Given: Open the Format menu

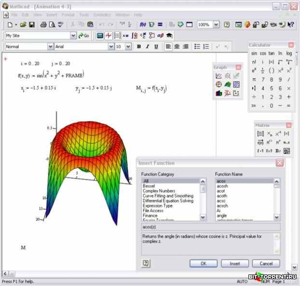Looking at the screenshot, I should [68, 15].
